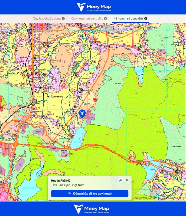Image resolution: width=186 pixels, height=216 pixels.
Task: Click the login icon inside blue button
Action: tap(69, 194)
